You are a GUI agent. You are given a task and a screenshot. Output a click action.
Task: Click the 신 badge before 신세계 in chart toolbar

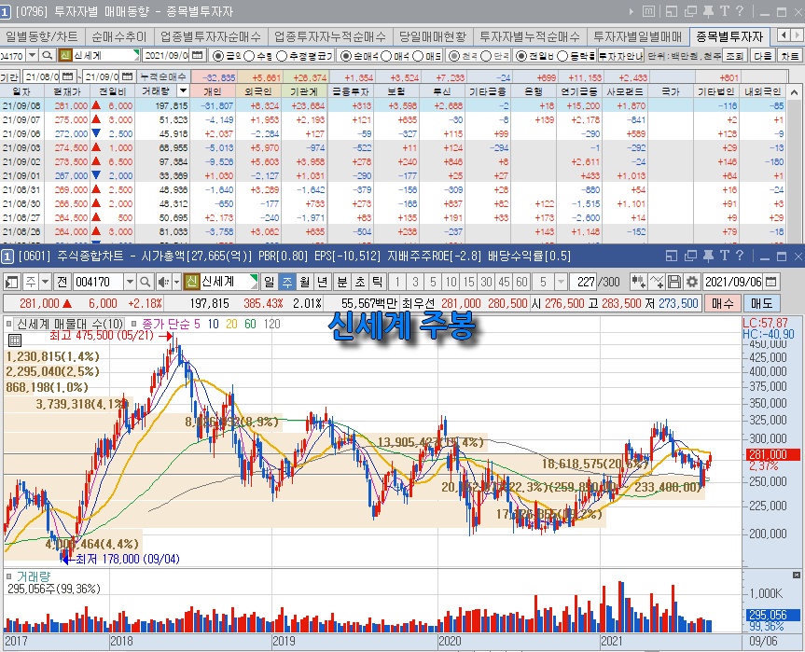[x=191, y=282]
